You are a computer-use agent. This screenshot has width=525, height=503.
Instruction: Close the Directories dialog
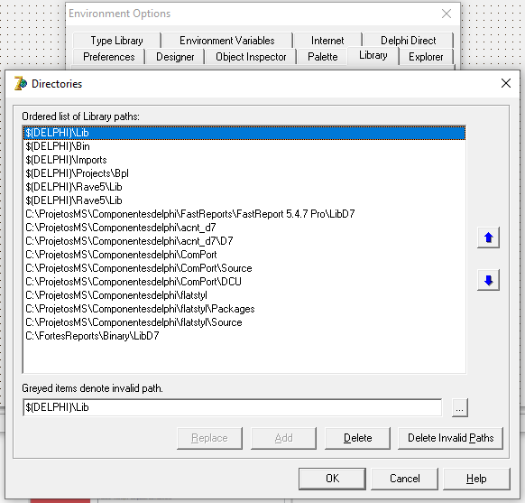coord(506,83)
